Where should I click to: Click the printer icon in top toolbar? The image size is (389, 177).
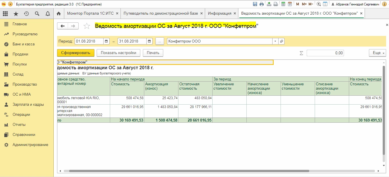coord(261,4)
